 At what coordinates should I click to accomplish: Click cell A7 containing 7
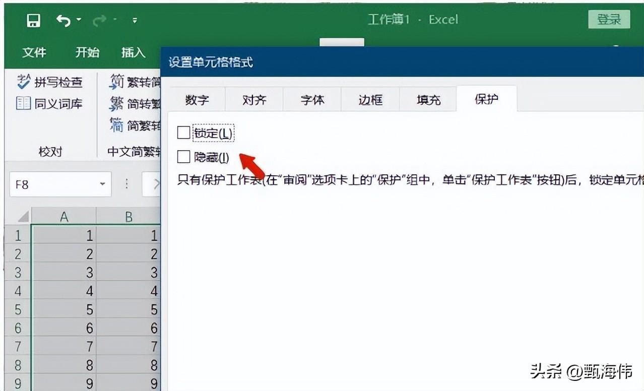[x=64, y=347]
